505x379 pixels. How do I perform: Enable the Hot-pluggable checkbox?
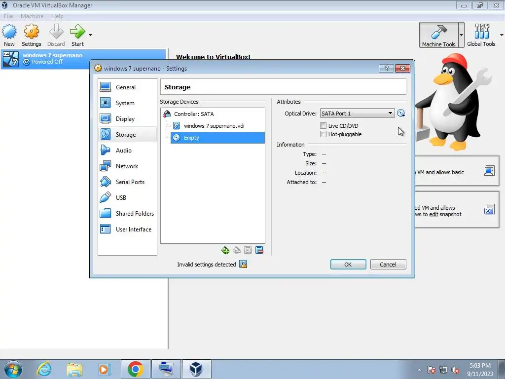click(323, 134)
